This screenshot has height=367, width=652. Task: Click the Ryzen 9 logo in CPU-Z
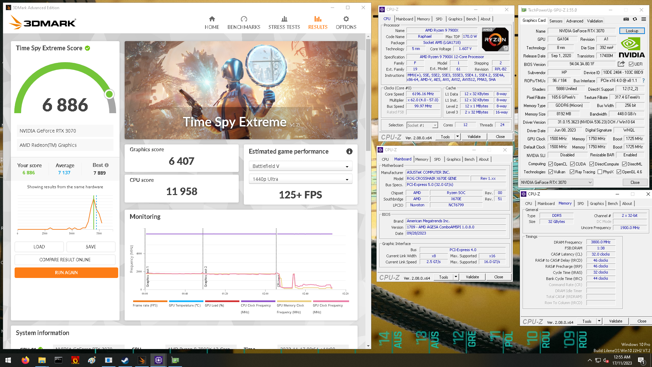pos(495,39)
